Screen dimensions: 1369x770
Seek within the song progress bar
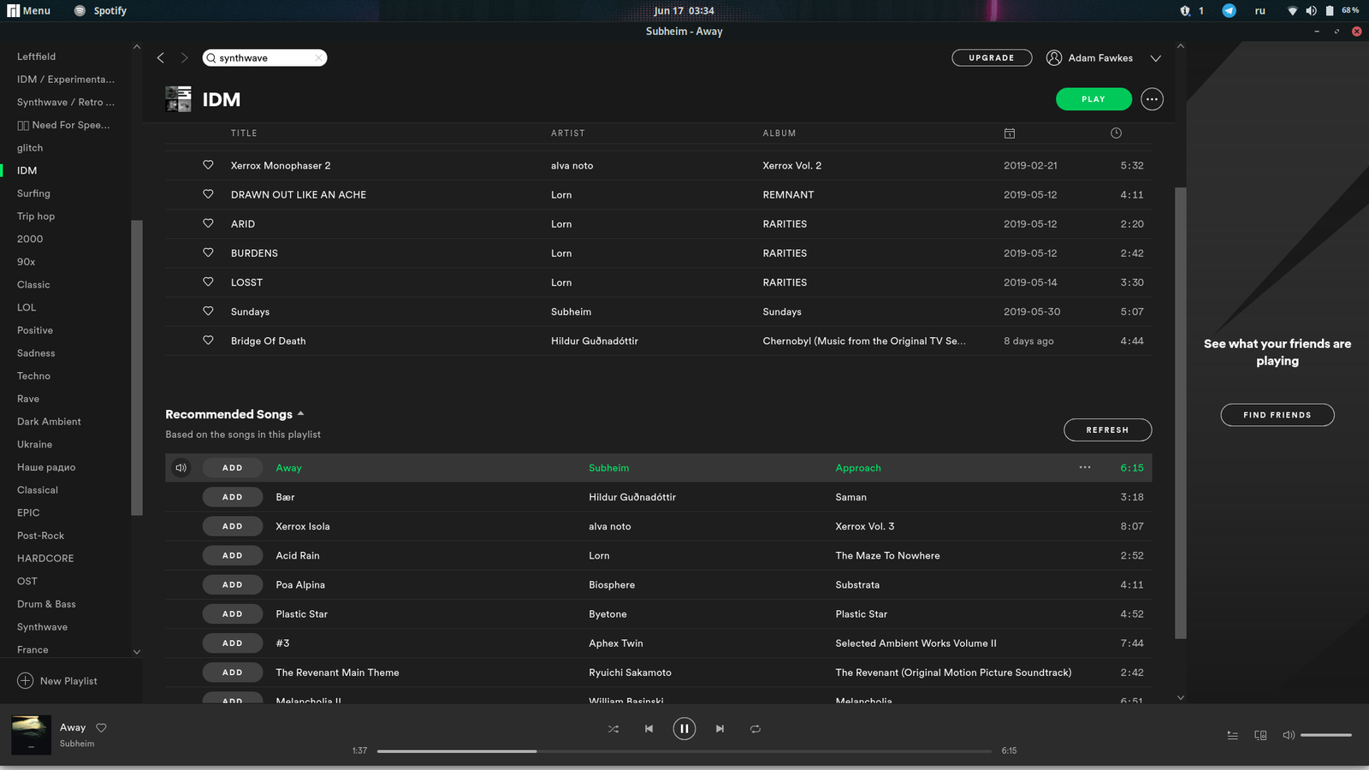[x=684, y=751]
